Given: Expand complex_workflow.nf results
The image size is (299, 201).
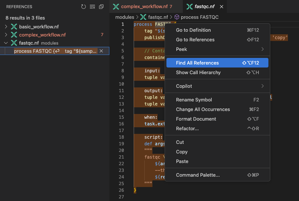Looking at the screenshot, I should (x=6, y=35).
